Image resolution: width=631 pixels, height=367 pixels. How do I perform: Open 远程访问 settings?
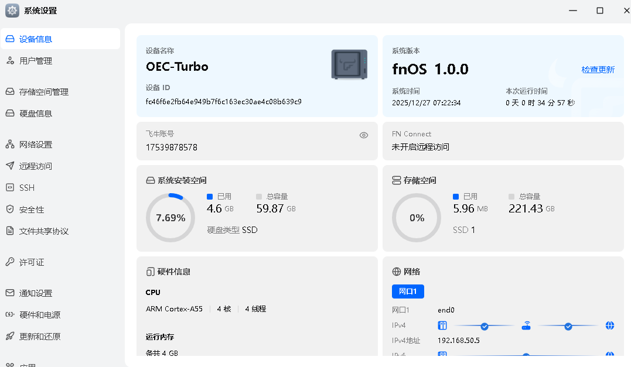(x=60, y=166)
